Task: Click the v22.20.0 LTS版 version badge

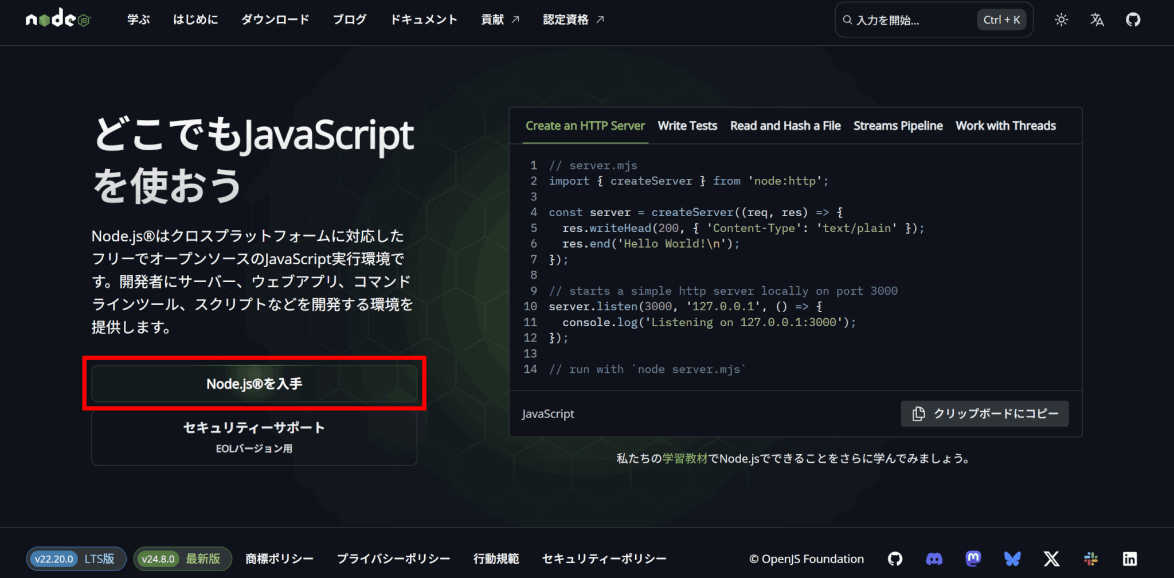Action: pyautogui.click(x=76, y=559)
